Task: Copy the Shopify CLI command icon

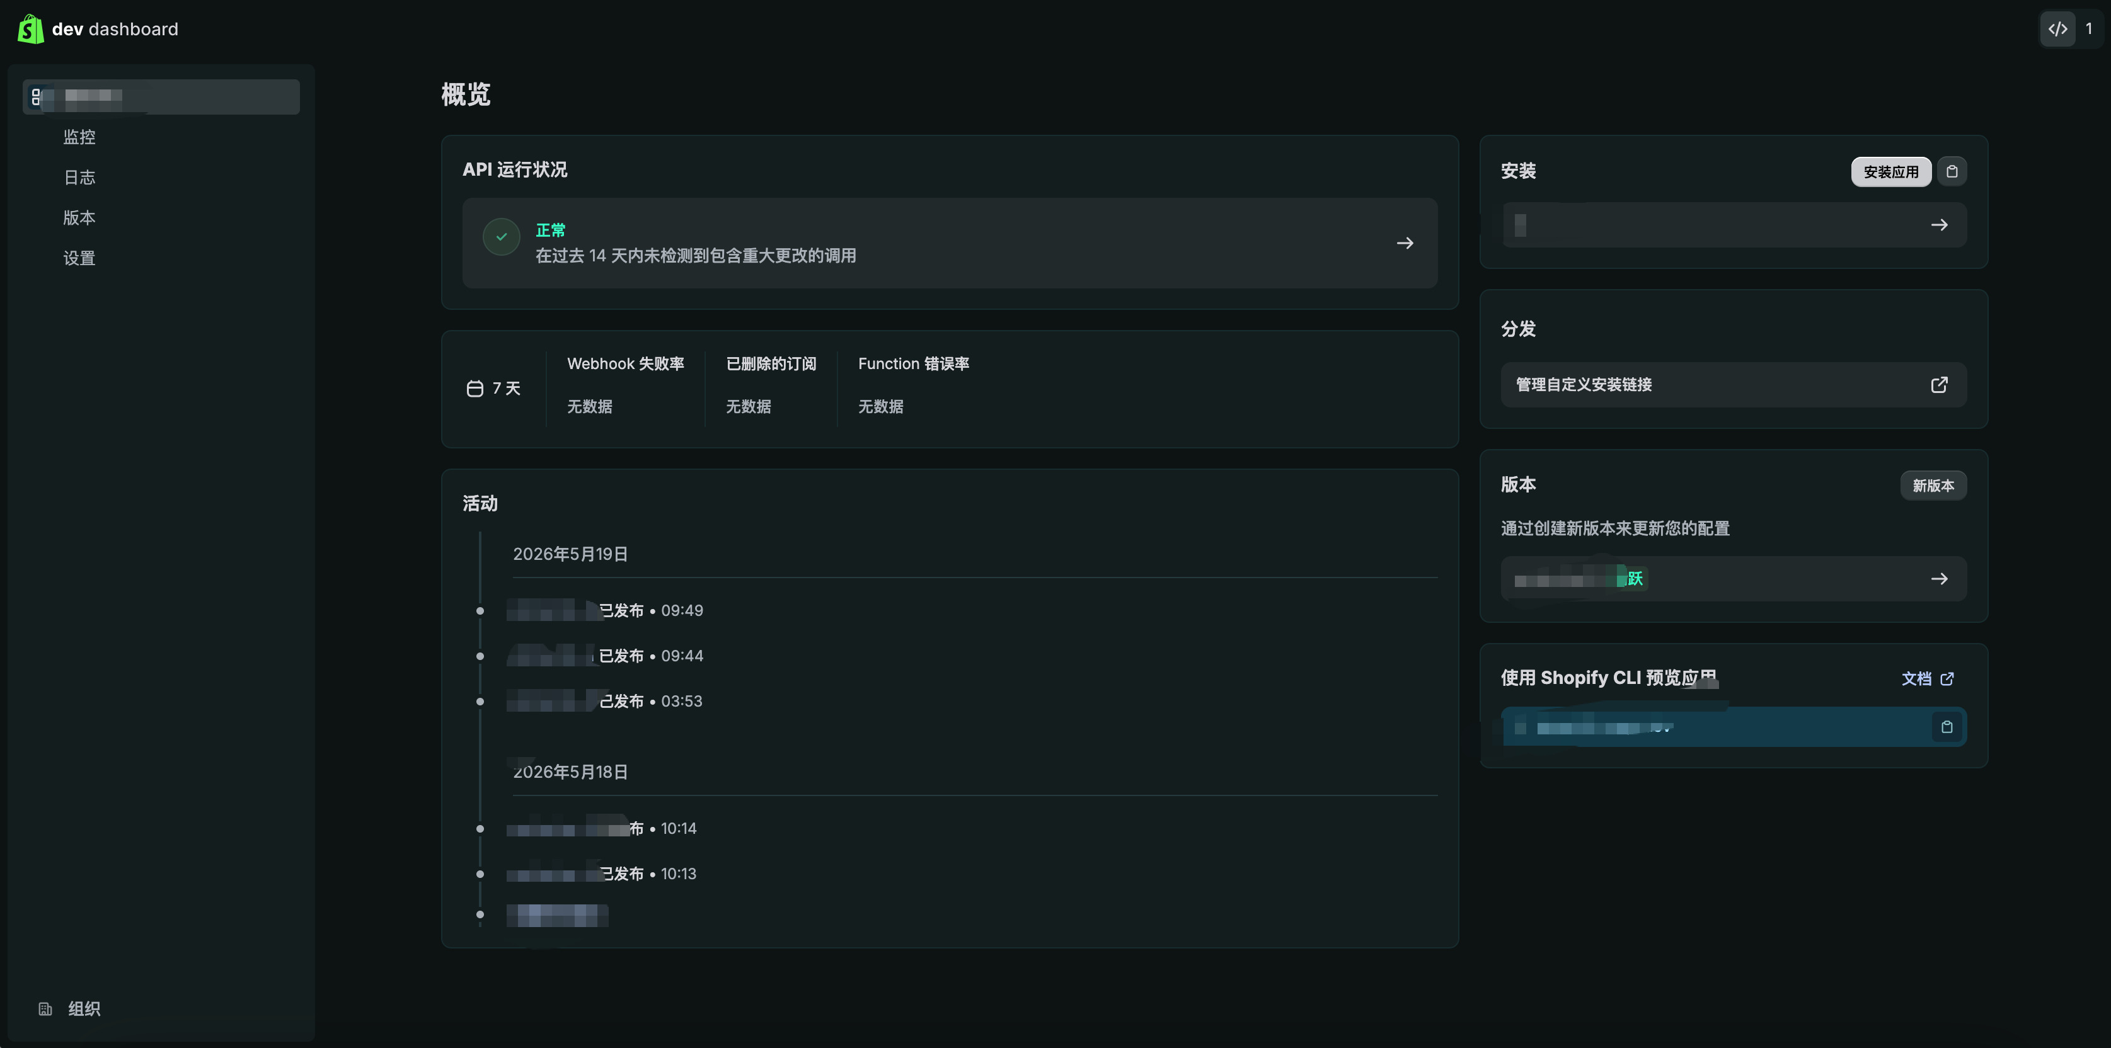Action: tap(1947, 727)
